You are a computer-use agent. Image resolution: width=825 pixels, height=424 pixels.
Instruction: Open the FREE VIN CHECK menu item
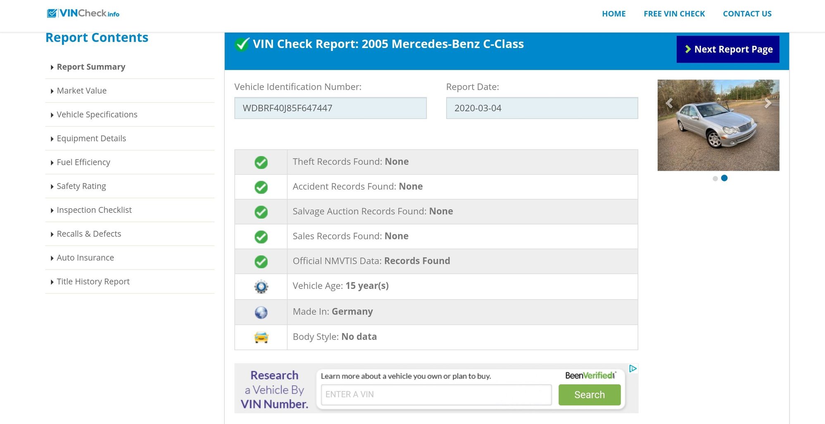[674, 14]
